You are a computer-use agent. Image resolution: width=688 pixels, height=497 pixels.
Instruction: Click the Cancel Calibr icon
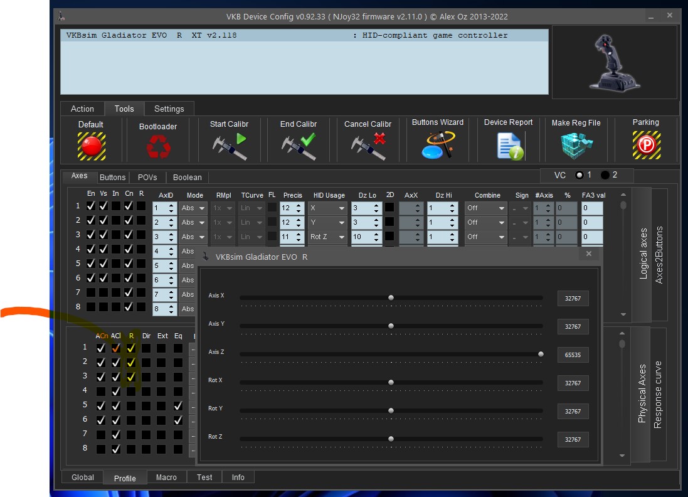click(369, 146)
